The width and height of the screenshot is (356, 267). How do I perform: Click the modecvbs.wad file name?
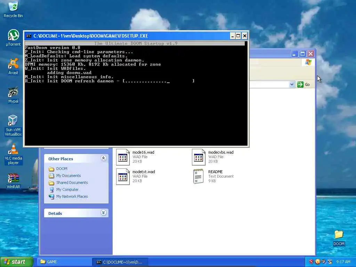(221, 152)
